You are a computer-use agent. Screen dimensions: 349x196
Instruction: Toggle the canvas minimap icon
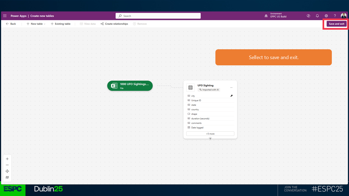click(7, 177)
